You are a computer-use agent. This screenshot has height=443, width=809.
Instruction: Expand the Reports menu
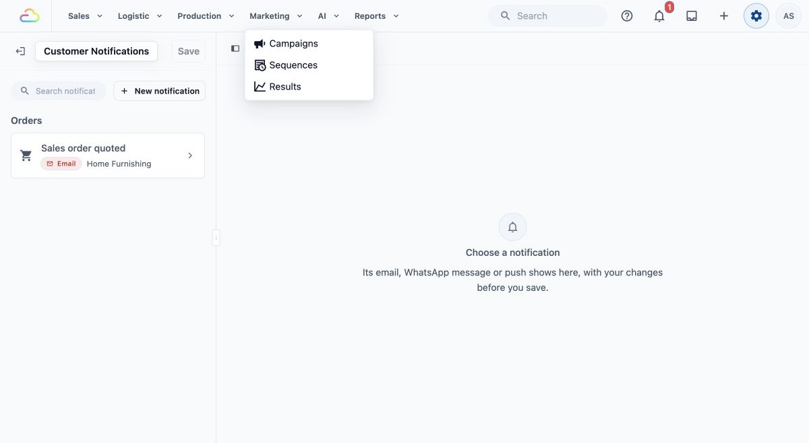377,16
